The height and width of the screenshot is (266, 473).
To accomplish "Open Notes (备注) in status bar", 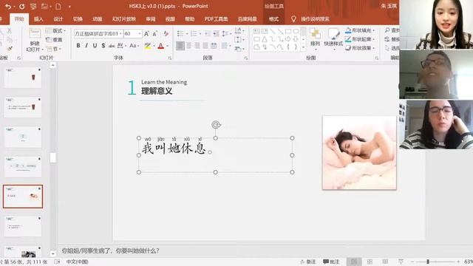I will coord(307,262).
